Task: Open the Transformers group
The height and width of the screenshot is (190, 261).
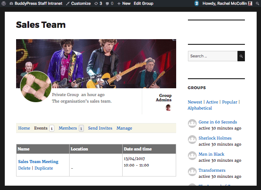Action: [212, 170]
